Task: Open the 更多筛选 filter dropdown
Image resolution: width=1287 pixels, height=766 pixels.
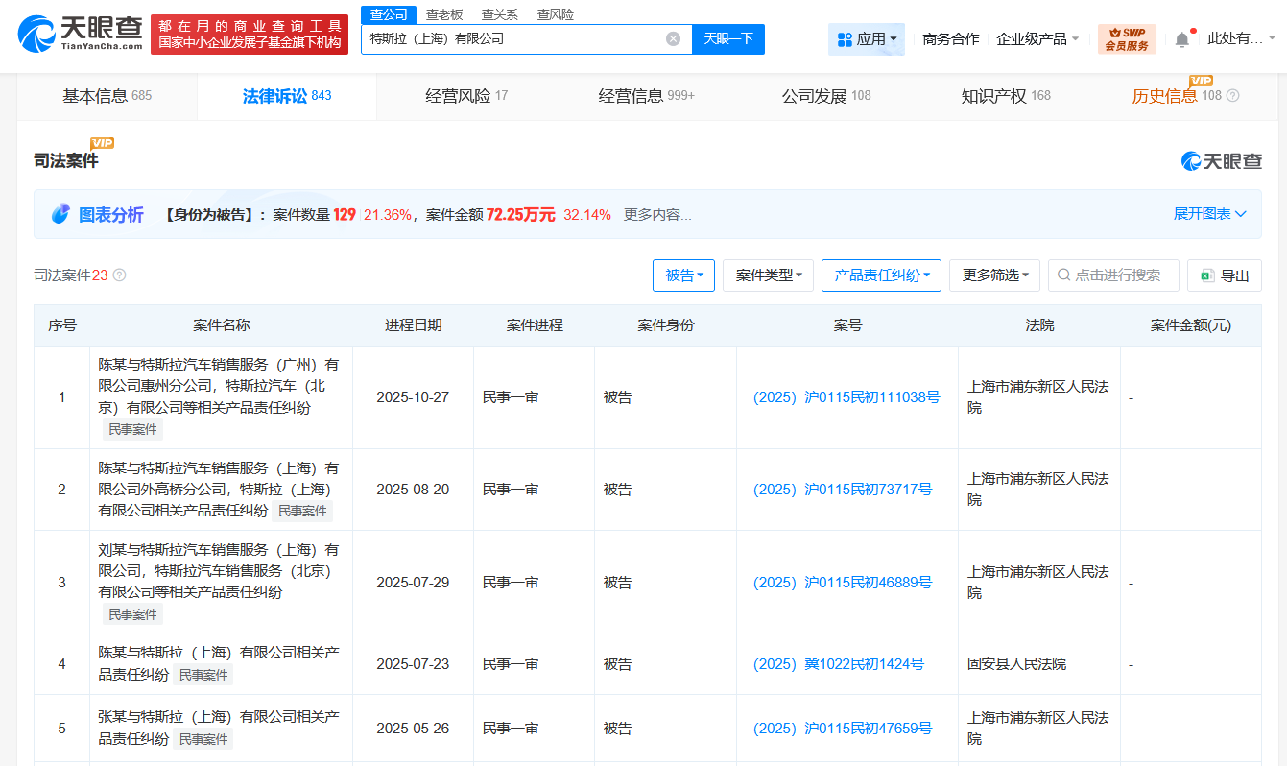Action: coord(994,275)
